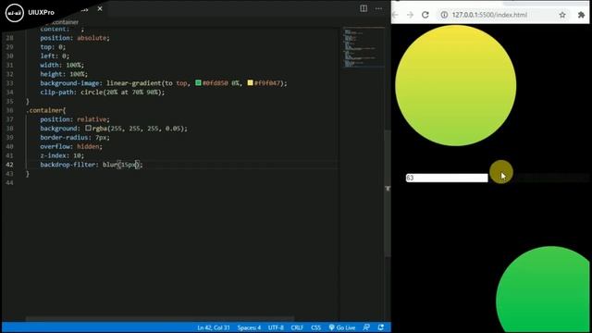Bookmark the page with the star icon

(x=562, y=15)
